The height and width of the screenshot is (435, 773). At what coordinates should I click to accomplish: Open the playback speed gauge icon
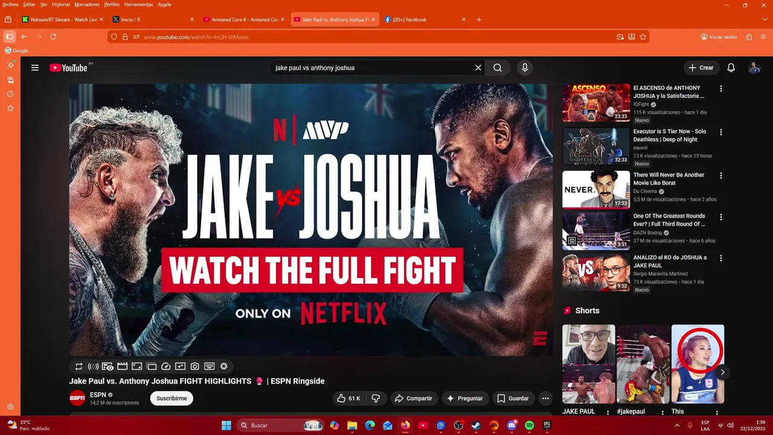tap(166, 366)
